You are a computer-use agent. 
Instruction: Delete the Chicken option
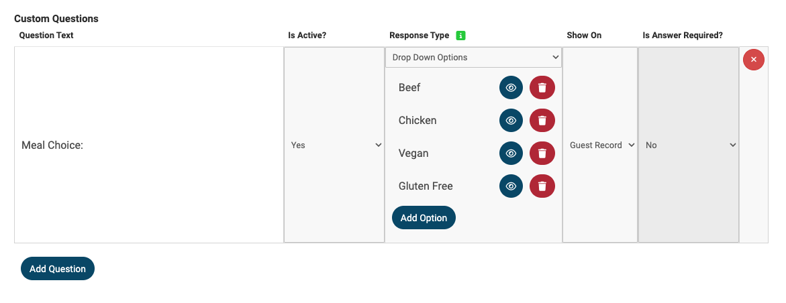[x=542, y=121]
